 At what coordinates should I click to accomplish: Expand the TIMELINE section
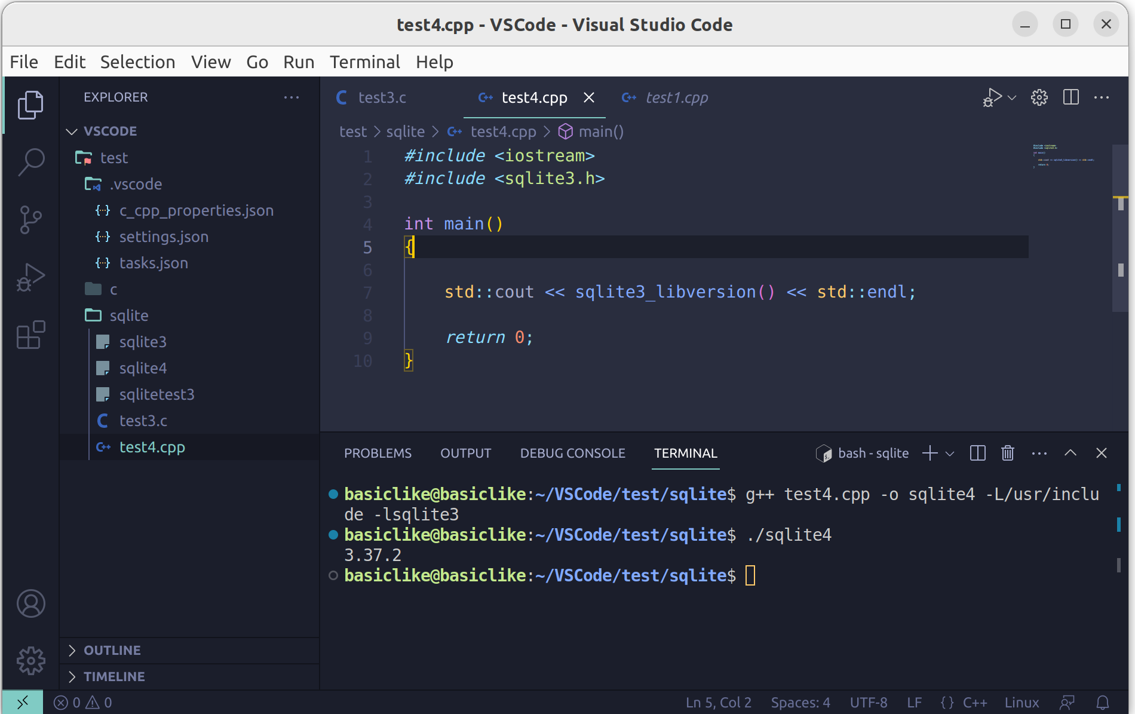(x=189, y=676)
